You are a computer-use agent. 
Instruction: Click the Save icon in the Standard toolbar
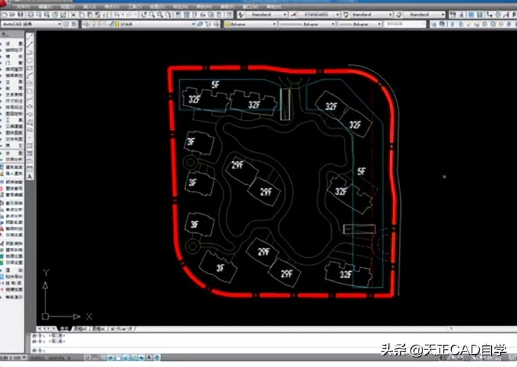click(x=20, y=14)
